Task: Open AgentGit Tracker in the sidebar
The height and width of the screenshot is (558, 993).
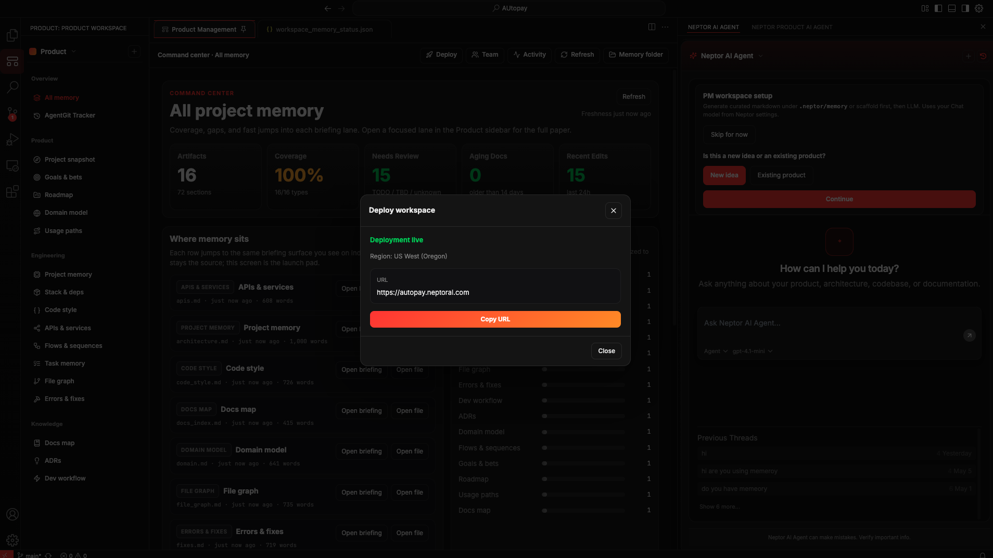Action: (x=70, y=115)
